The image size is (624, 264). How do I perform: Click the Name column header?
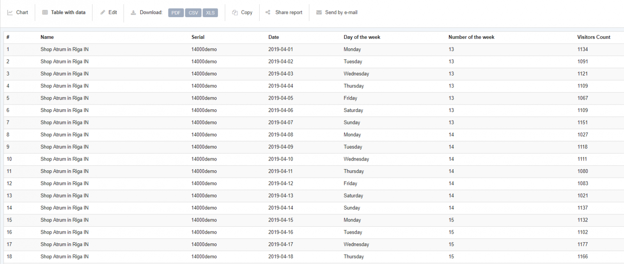47,37
